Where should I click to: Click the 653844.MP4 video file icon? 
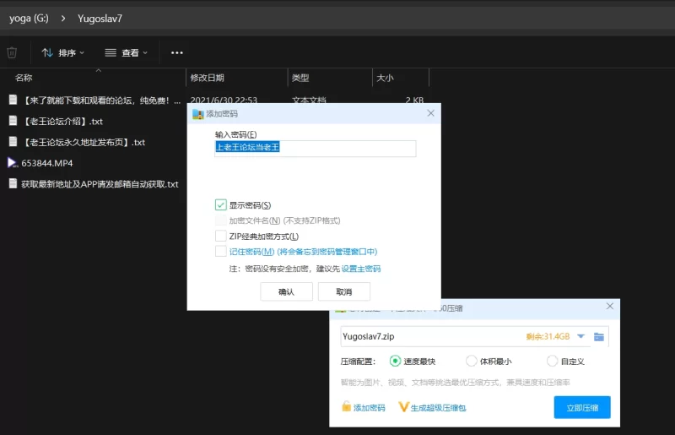13,162
